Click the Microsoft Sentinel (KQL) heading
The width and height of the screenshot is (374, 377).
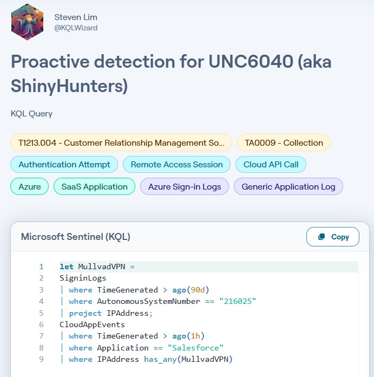click(76, 237)
